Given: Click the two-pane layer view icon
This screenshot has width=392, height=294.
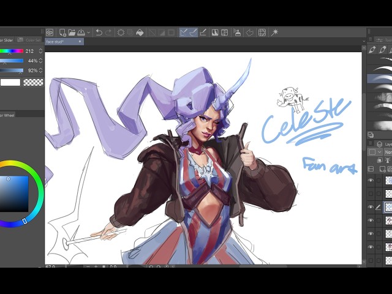Looking at the screenshot, I should pyautogui.click(x=371, y=169).
